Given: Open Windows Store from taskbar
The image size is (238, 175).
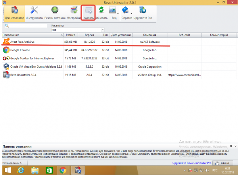Looking at the screenshot, I should pyautogui.click(x=49, y=170).
